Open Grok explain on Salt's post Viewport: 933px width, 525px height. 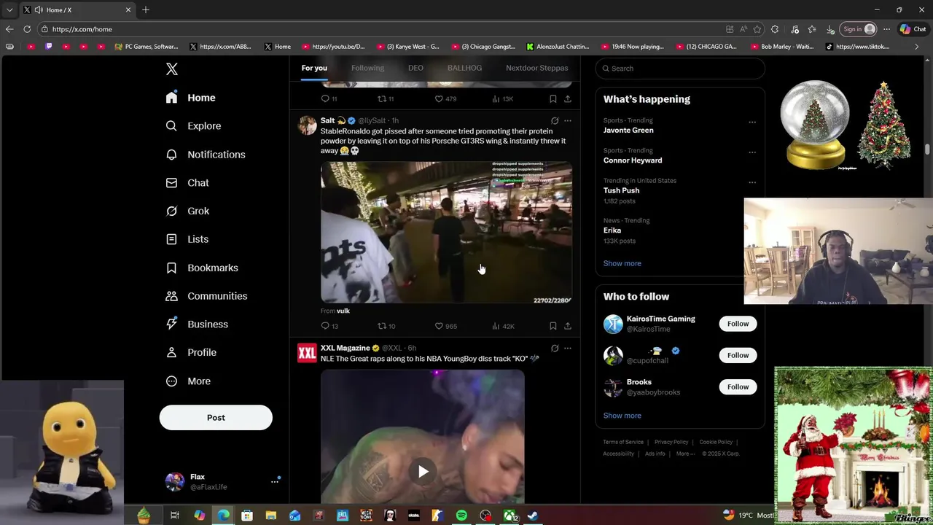tap(555, 121)
